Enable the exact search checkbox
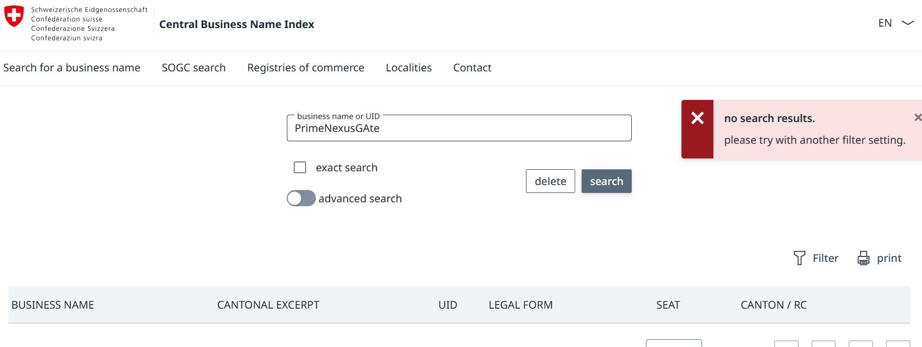This screenshot has width=922, height=347. point(300,167)
